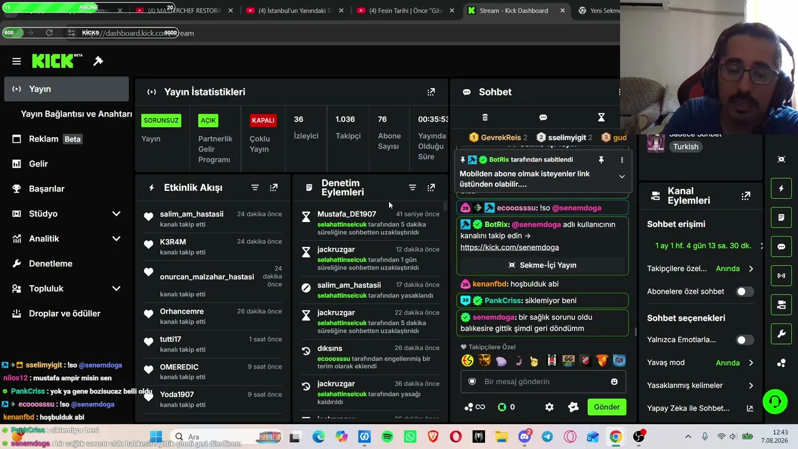
Task: Click the Turkish language tag
Action: point(686,147)
